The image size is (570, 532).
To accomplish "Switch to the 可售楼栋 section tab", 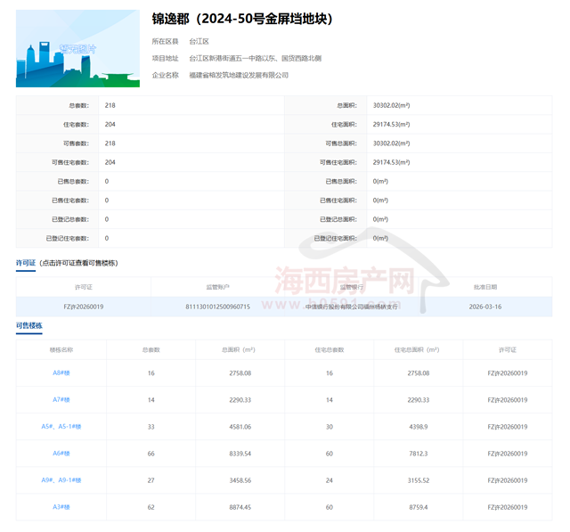I will (x=29, y=326).
